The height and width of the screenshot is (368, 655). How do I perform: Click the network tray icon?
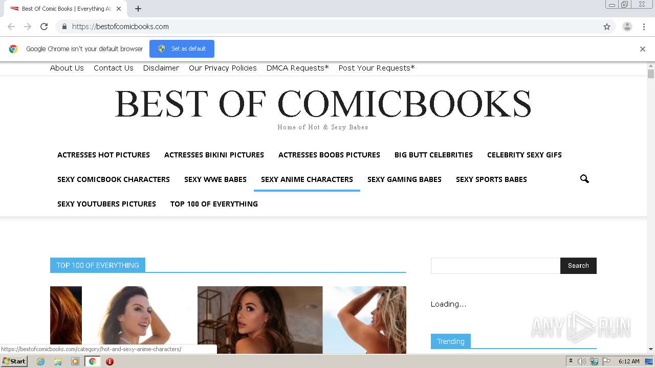pos(594,361)
